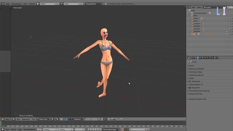Switch to World properties tab icon
This screenshot has width=233, height=131.
tap(200, 57)
